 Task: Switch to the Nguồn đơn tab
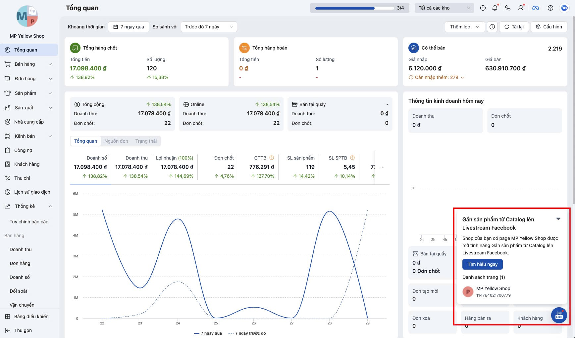pos(116,141)
